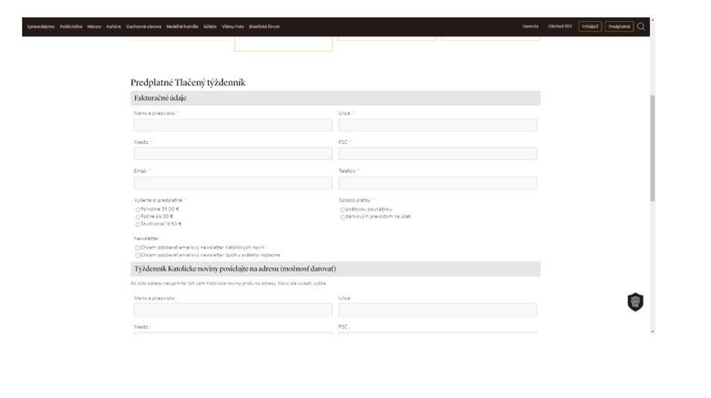Click the page vertical scrollbar
The height and width of the screenshot is (398, 711).
coord(652,146)
